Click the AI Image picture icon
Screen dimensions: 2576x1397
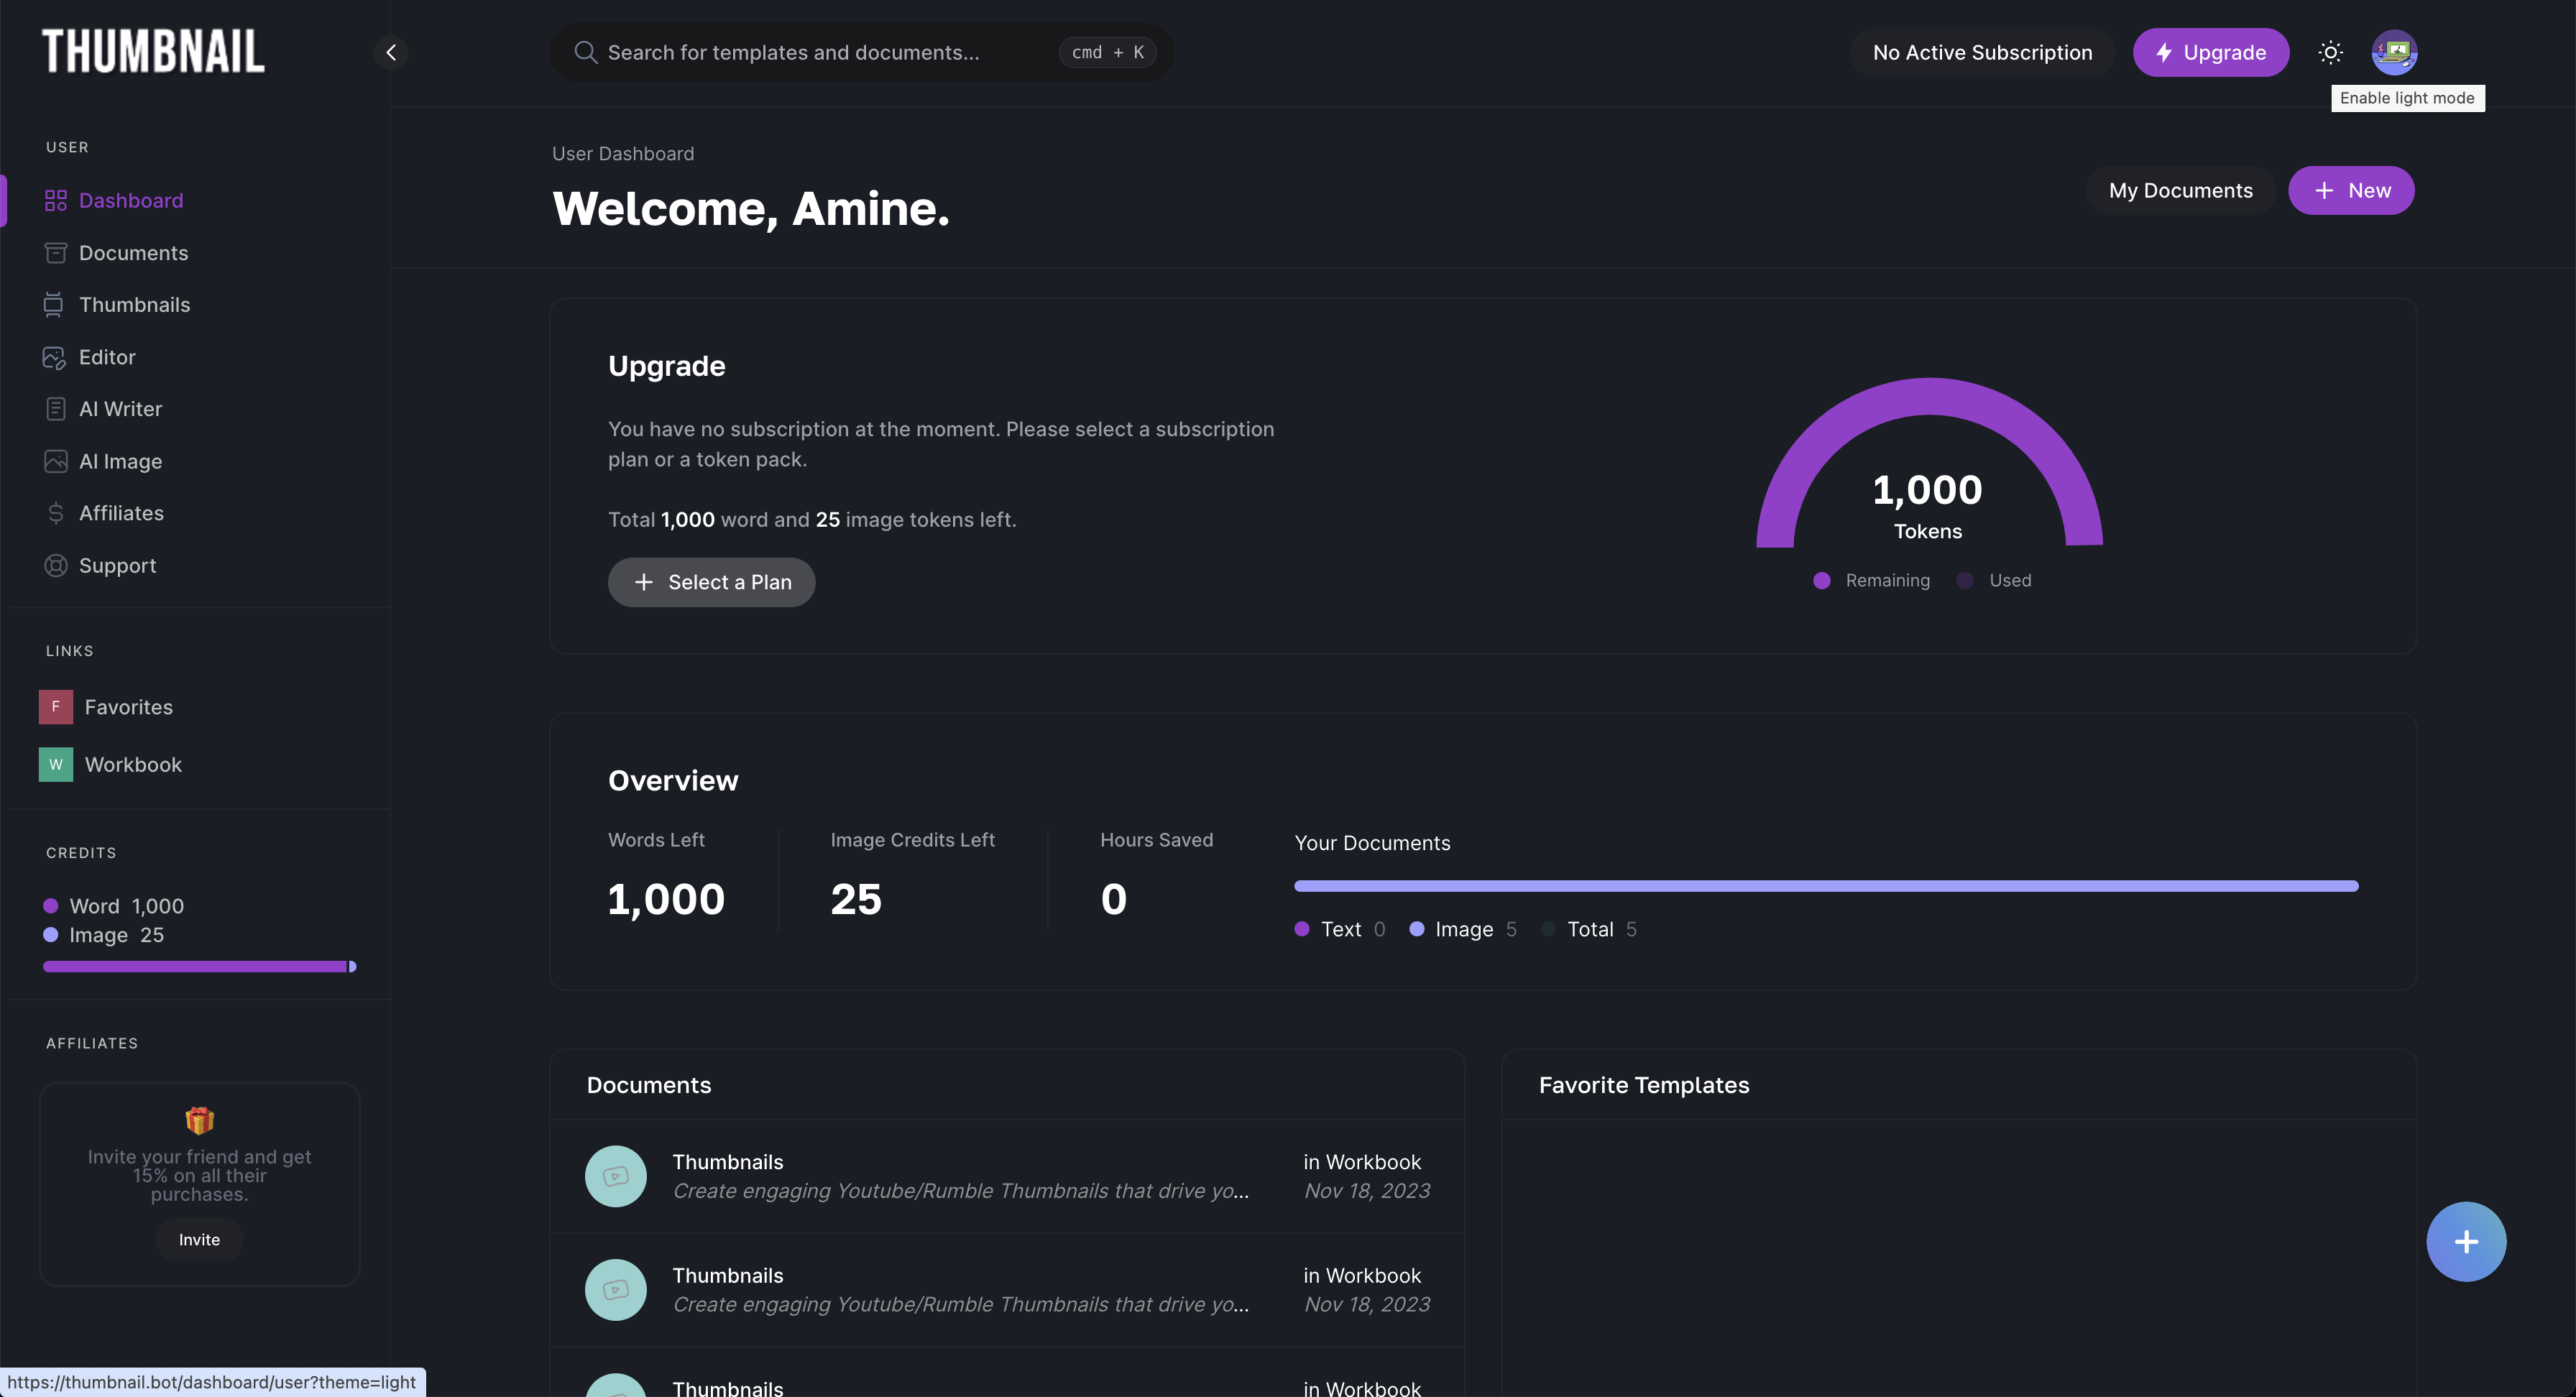[x=55, y=461]
